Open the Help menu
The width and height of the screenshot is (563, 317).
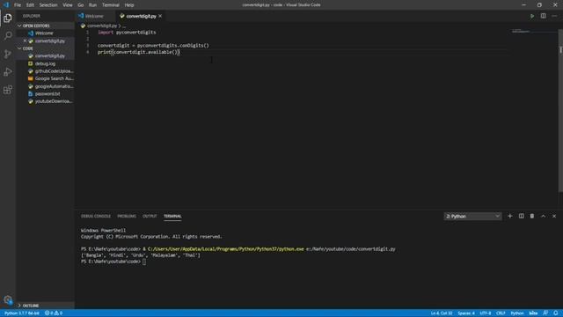(x=129, y=5)
